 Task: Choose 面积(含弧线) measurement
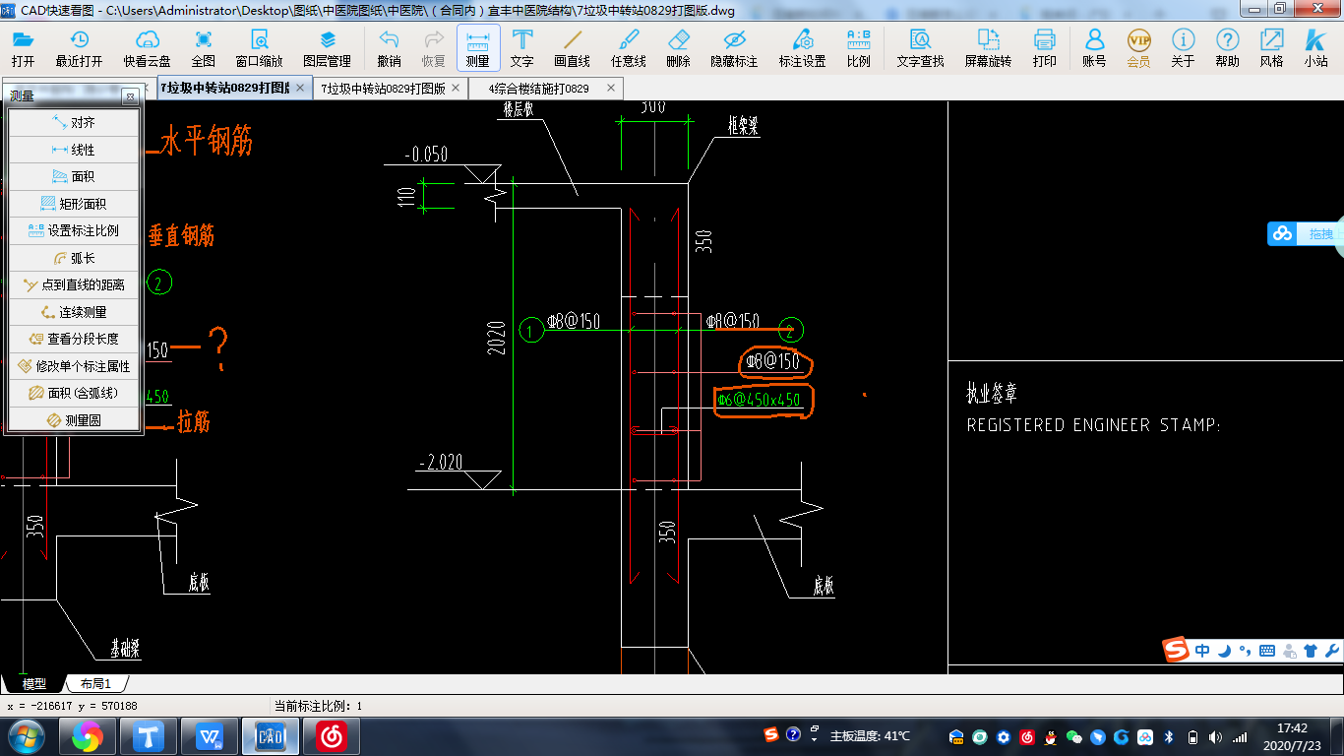pos(74,393)
